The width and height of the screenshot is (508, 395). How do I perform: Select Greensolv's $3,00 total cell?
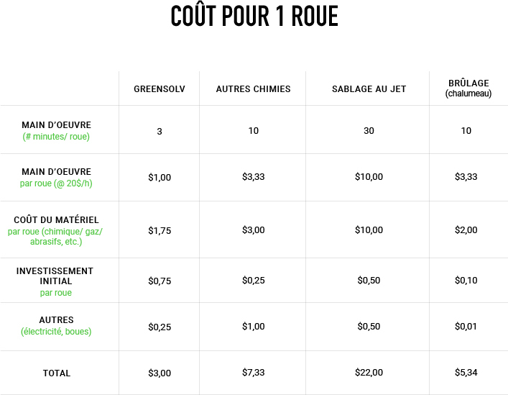coord(160,373)
